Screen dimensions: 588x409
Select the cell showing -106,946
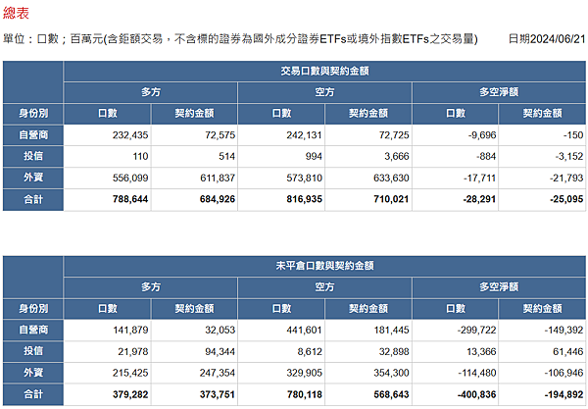pyautogui.click(x=542, y=373)
